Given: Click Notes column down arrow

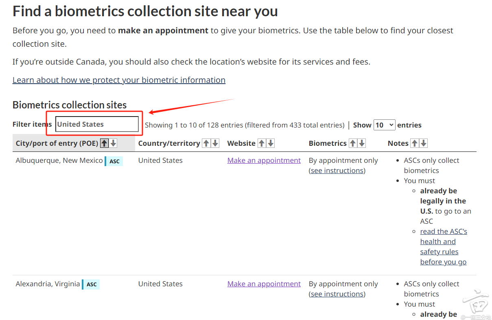Looking at the screenshot, I should click(x=424, y=143).
